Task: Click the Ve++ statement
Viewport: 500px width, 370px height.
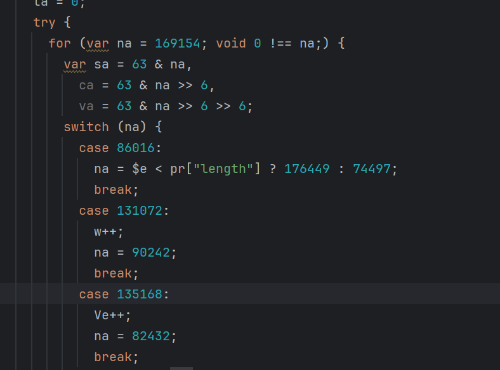Action: pos(109,315)
